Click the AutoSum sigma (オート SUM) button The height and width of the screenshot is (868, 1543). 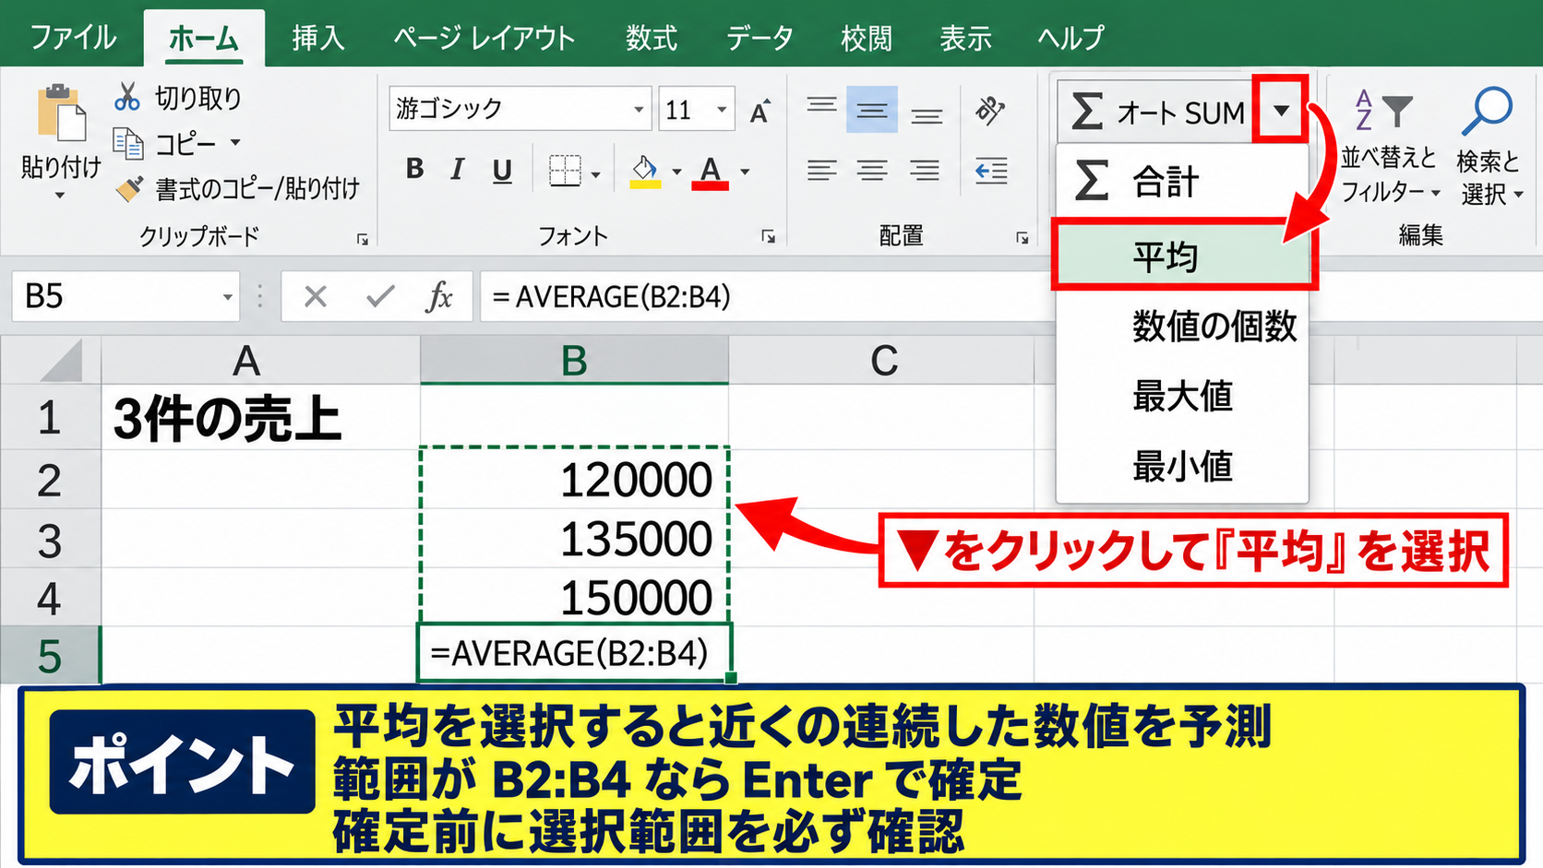pyautogui.click(x=1157, y=113)
